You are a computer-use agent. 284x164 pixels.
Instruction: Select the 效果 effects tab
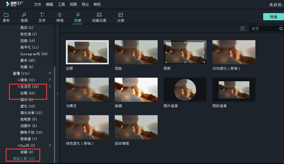78,17
